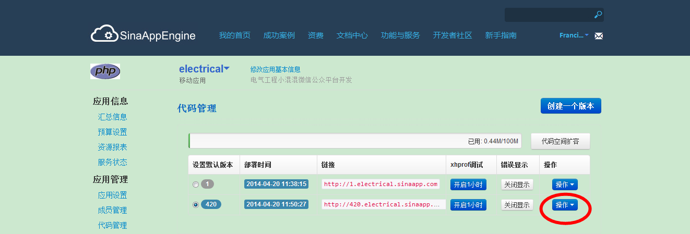Open the mail envelope icon
The width and height of the screenshot is (690, 234).
599,36
